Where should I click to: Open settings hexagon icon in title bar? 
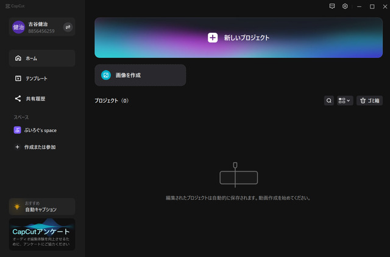click(x=345, y=6)
